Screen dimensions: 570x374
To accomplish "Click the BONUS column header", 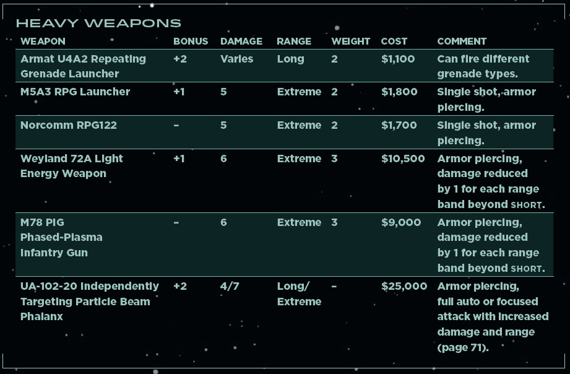I will coord(187,41).
